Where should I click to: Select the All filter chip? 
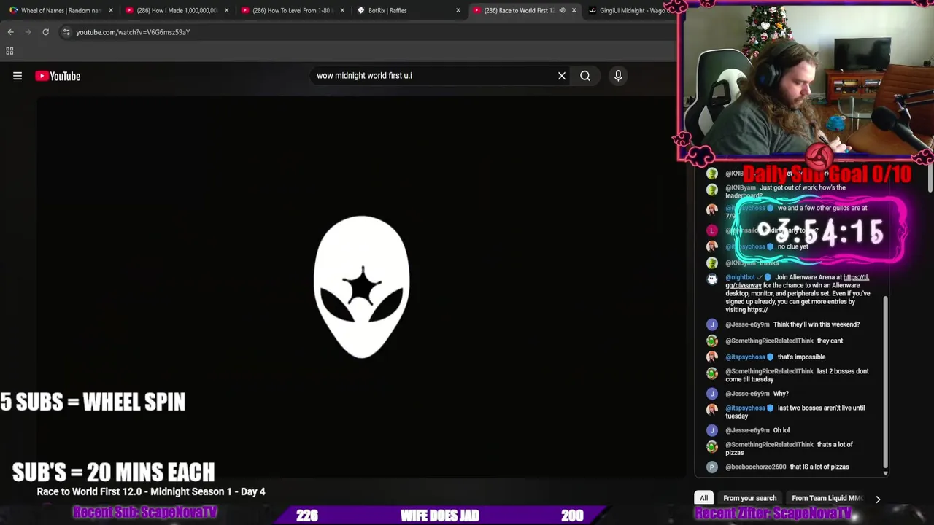(703, 498)
